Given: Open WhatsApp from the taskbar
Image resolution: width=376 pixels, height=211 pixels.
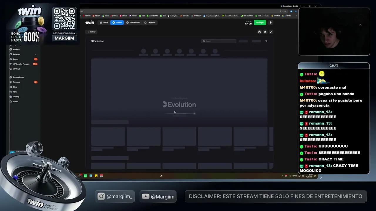Looking at the screenshot, I should [85, 176].
